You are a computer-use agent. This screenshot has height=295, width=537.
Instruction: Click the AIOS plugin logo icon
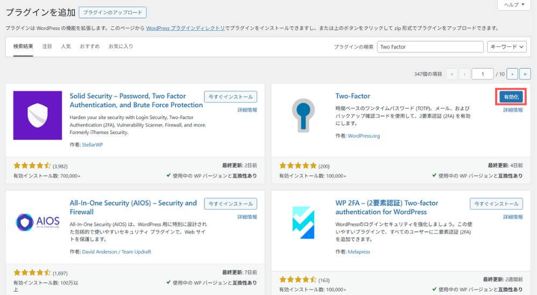38,222
